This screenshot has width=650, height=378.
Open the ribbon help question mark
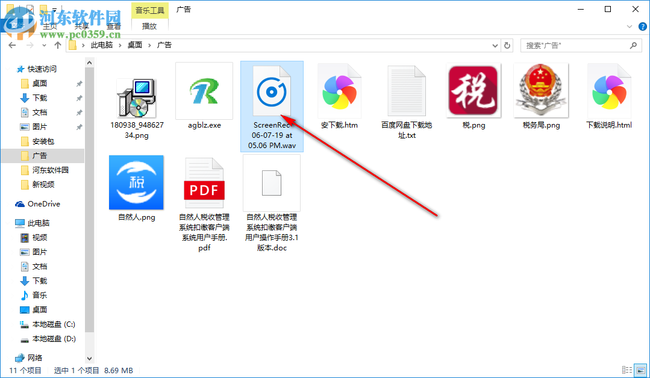pos(643,26)
